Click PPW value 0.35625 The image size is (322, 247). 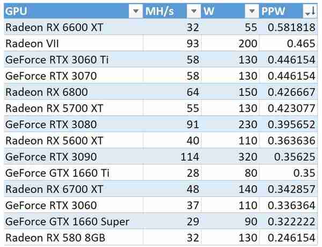(295, 157)
